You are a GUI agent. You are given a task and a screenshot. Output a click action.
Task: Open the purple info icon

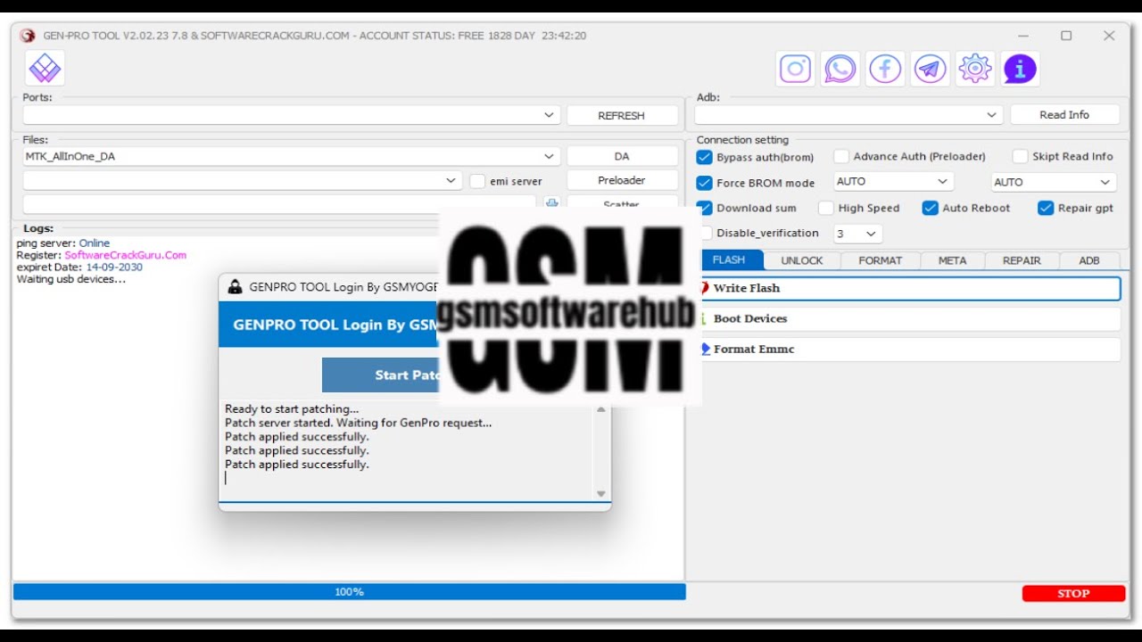pyautogui.click(x=1020, y=69)
